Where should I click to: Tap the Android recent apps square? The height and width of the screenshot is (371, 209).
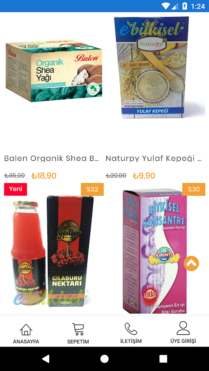(x=163, y=358)
